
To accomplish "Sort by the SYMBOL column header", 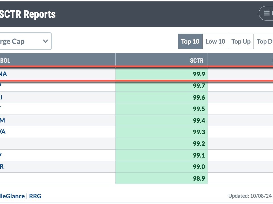I will click(5, 60).
